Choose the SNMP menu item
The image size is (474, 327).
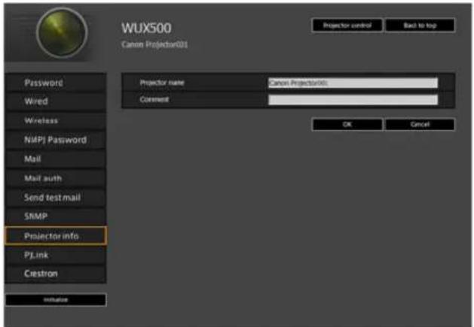click(x=56, y=216)
